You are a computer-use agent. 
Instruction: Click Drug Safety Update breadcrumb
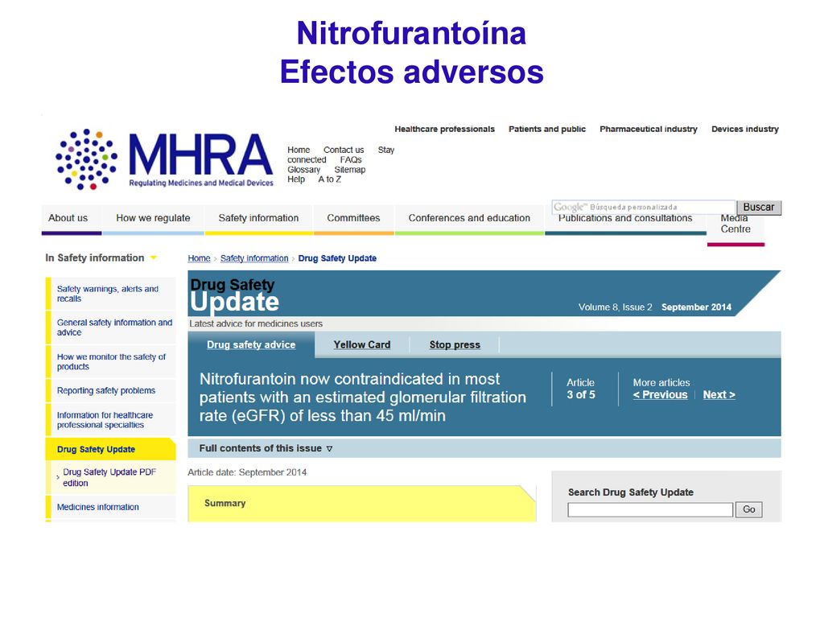coord(337,258)
